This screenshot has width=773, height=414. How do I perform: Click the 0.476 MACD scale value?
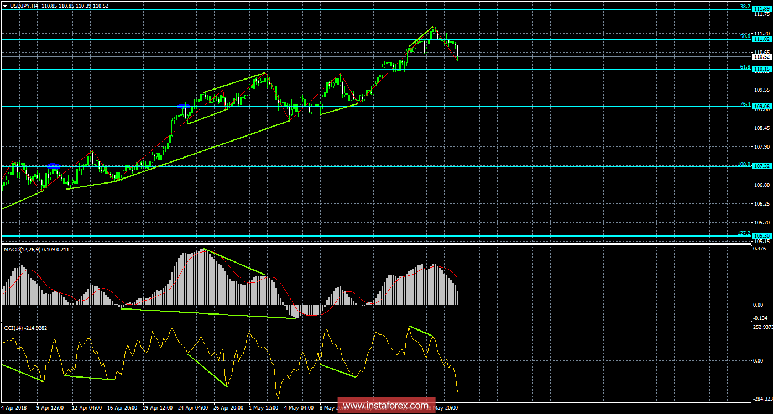tap(761, 248)
